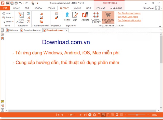Switch to the REVIEW ribbon tab
The height and width of the screenshot is (120, 163).
[38, 8]
